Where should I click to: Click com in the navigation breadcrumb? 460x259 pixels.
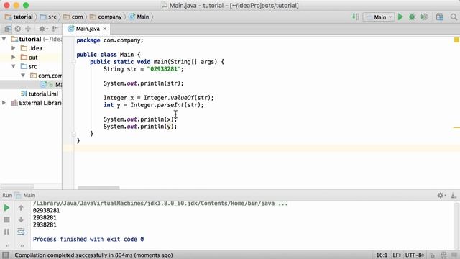tap(73, 17)
